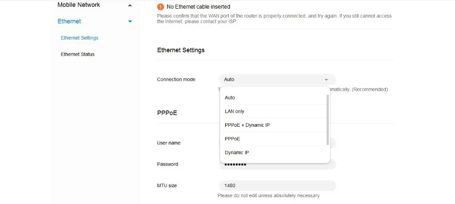Click the Connection mode label

click(x=176, y=80)
